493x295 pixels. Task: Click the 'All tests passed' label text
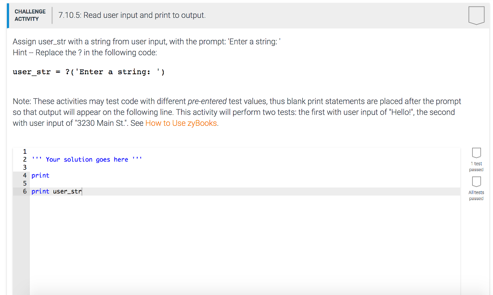point(476,196)
